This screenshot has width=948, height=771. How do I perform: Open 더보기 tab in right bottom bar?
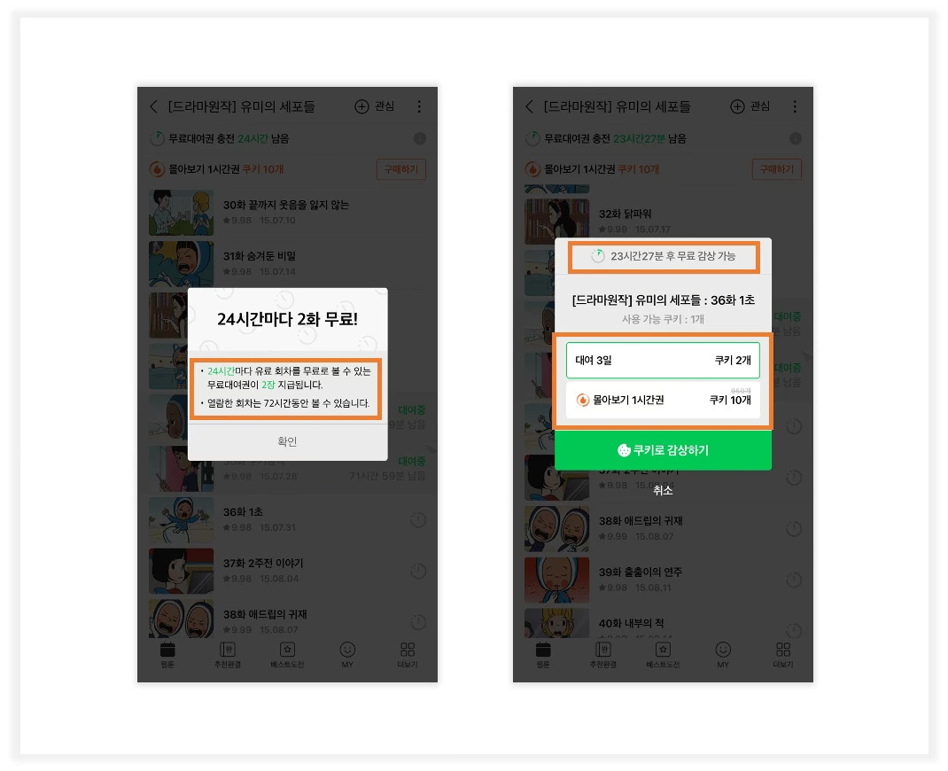783,655
